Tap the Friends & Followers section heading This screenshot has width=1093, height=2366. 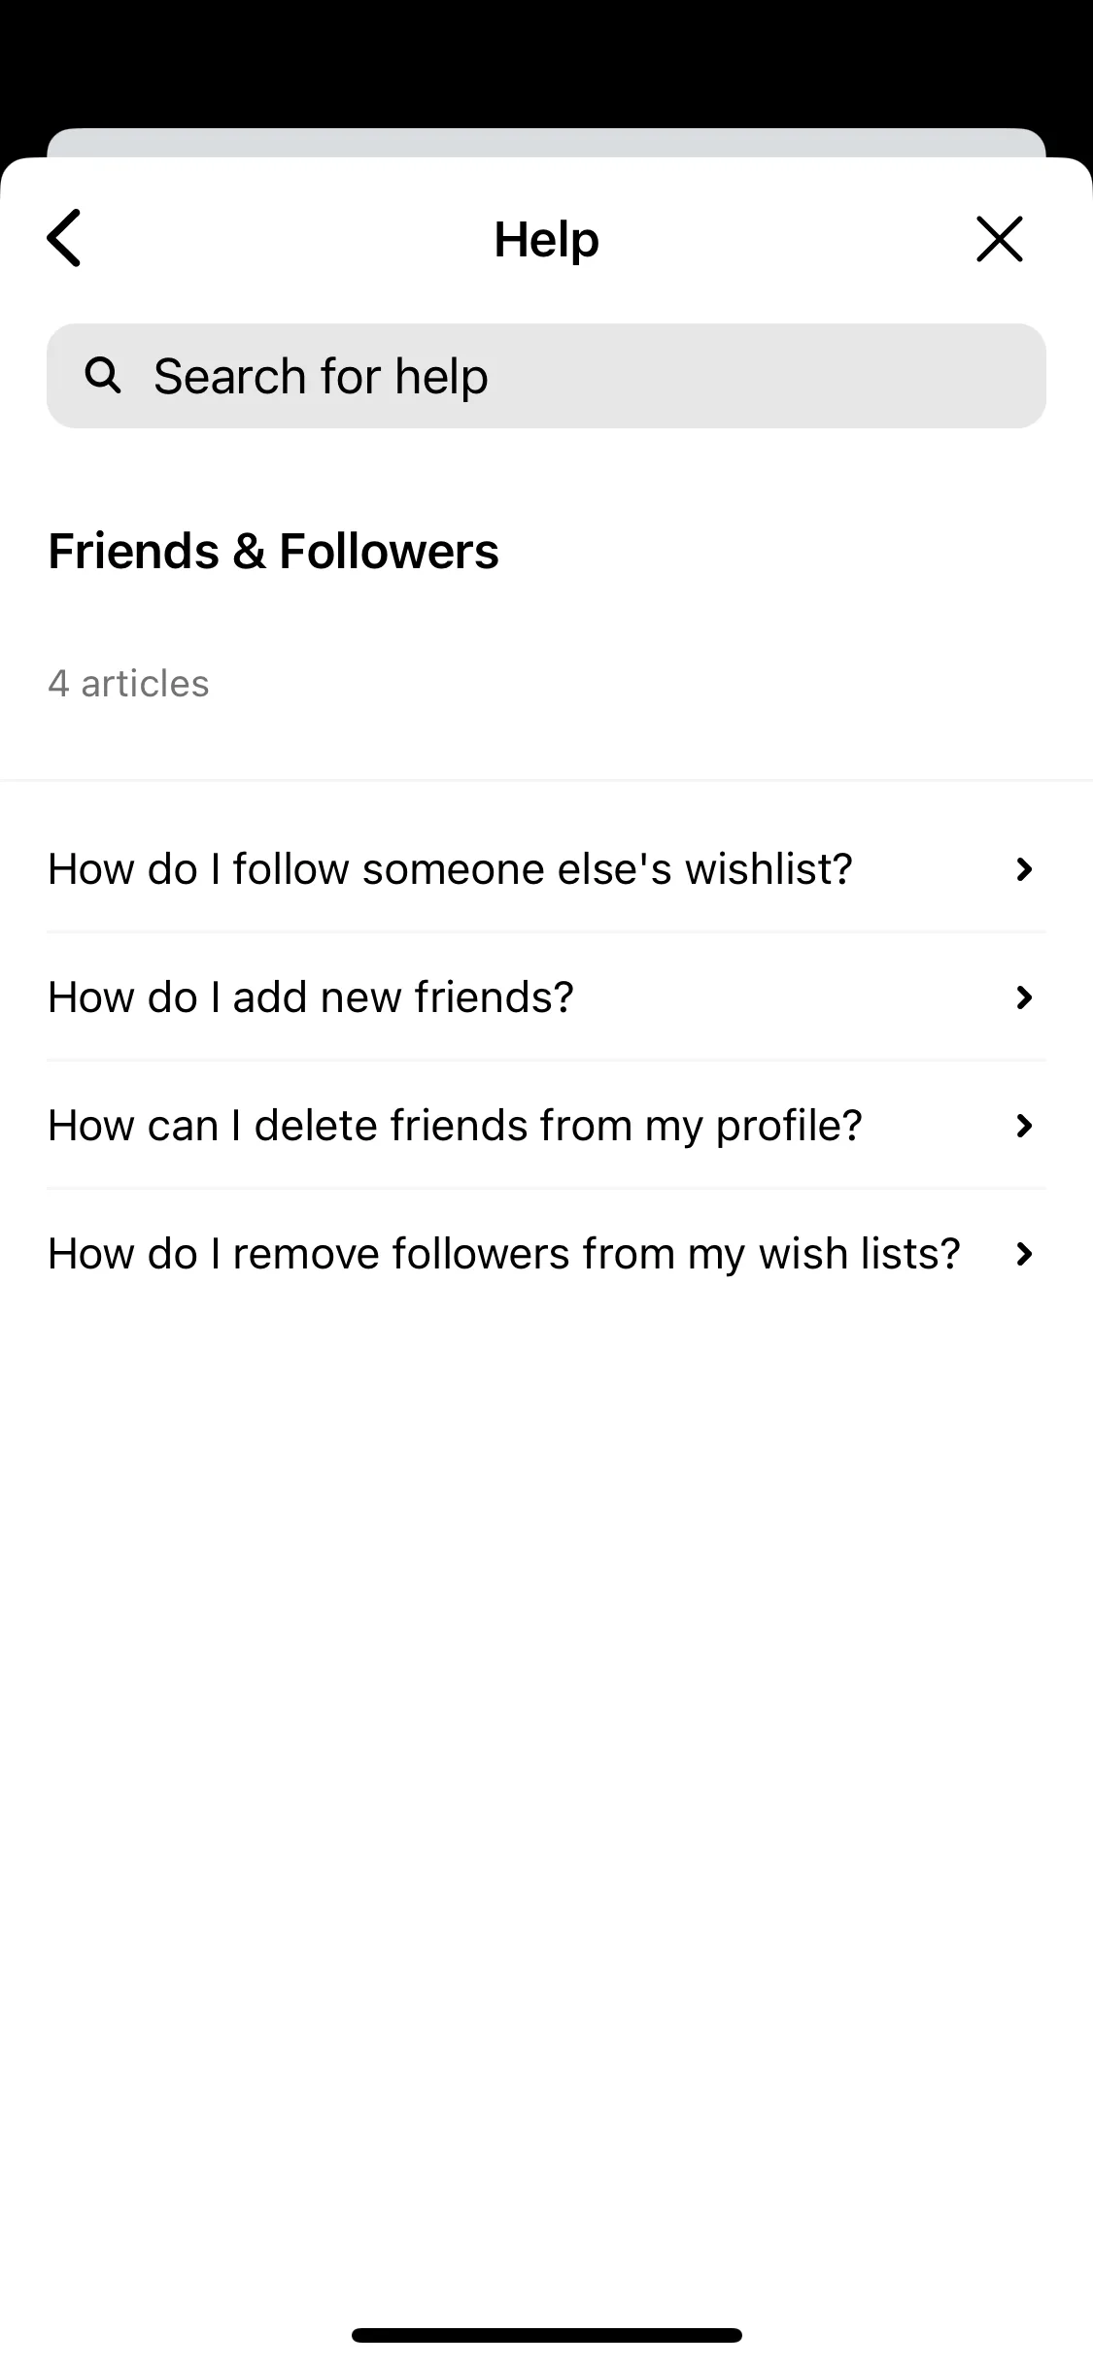pyautogui.click(x=273, y=551)
